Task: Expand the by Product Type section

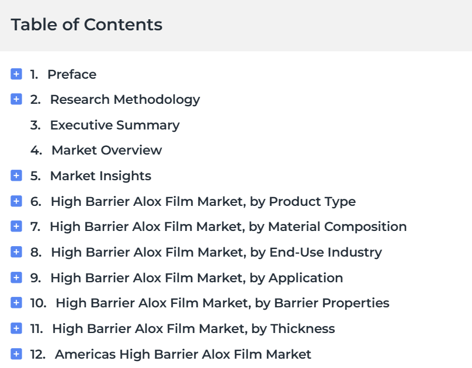Action: [x=16, y=201]
